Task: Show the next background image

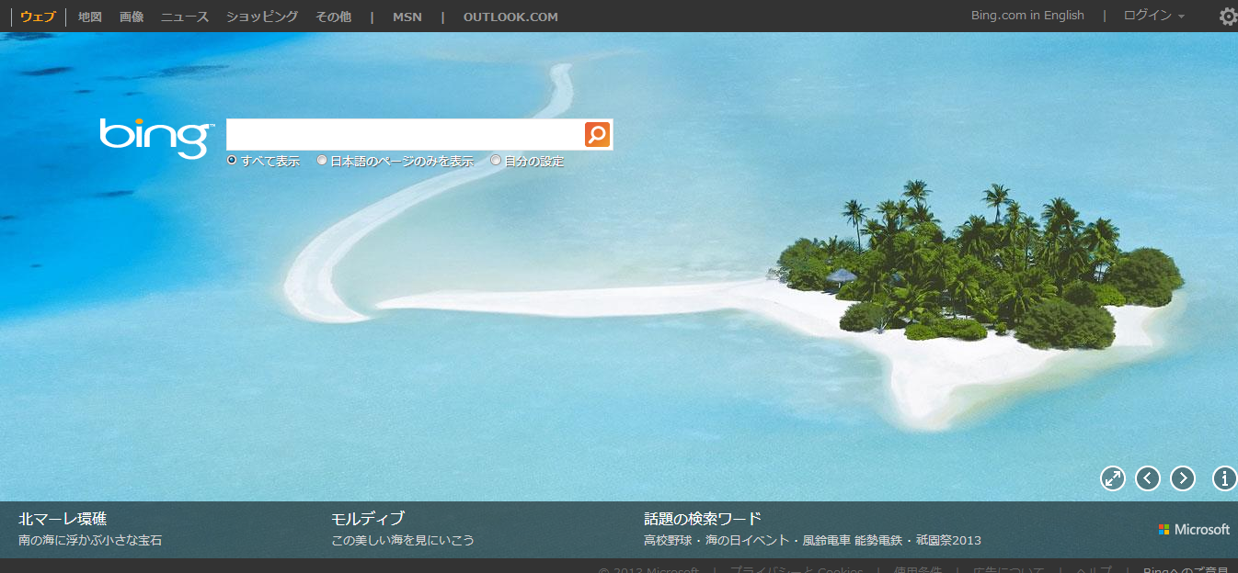Action: click(1183, 478)
